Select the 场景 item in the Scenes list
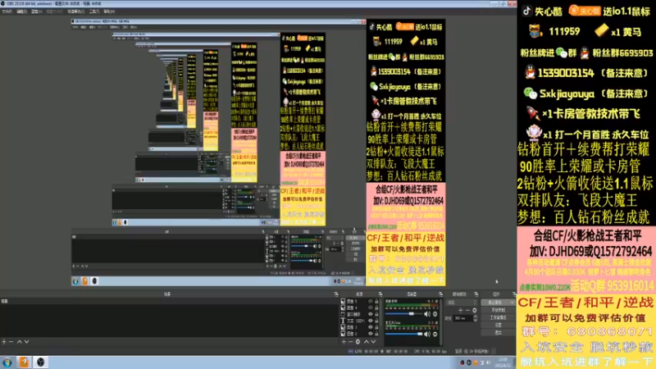This screenshot has width=656, height=369. pyautogui.click(x=168, y=301)
